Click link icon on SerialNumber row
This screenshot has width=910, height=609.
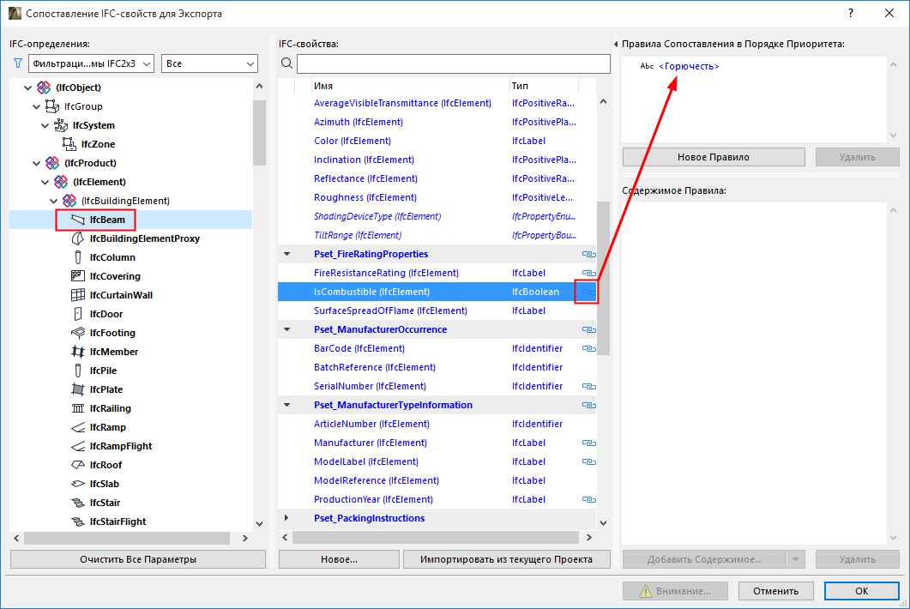click(588, 386)
